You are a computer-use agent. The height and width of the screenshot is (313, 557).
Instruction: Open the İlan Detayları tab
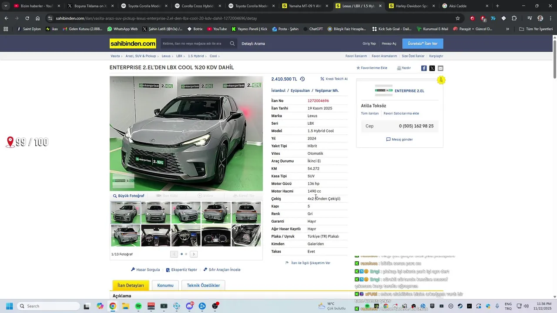pyautogui.click(x=131, y=285)
